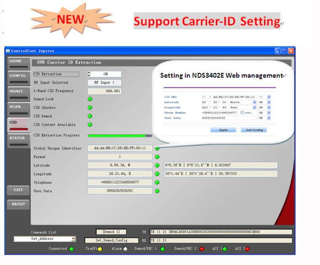Open the STATUS sidebar tab
Image resolution: width=320 pixels, height=265 pixels.
[19, 141]
